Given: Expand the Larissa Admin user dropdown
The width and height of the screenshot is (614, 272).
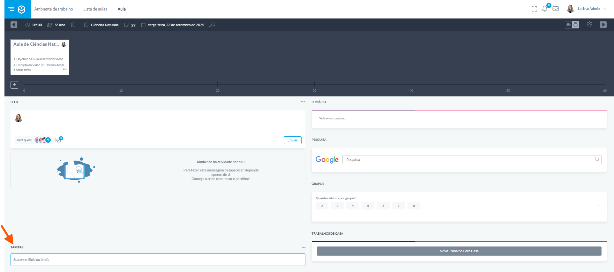Looking at the screenshot, I should (605, 9).
